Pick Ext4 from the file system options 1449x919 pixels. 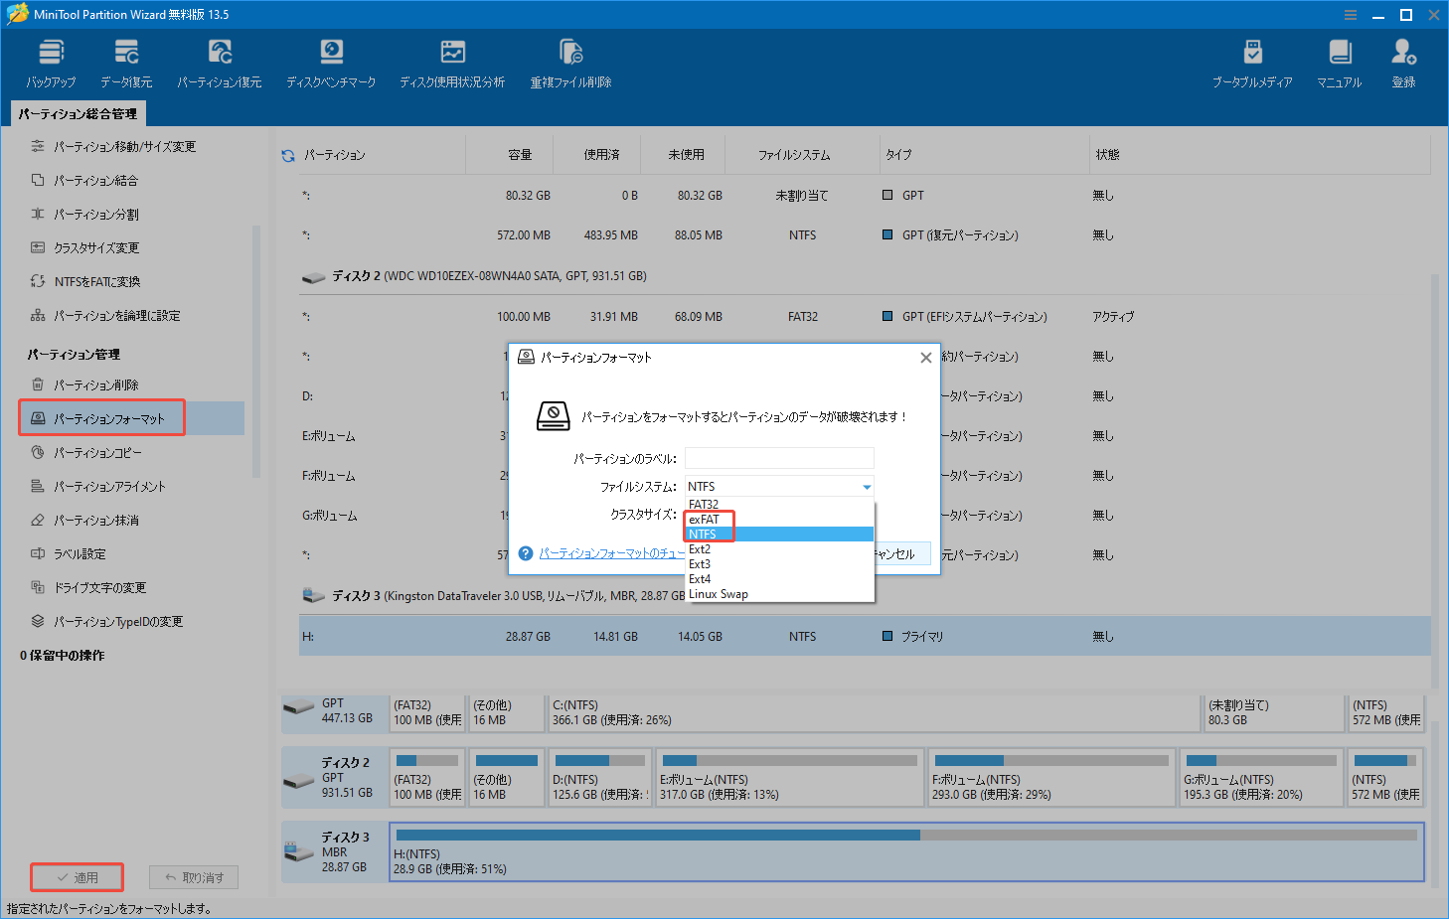click(x=700, y=579)
